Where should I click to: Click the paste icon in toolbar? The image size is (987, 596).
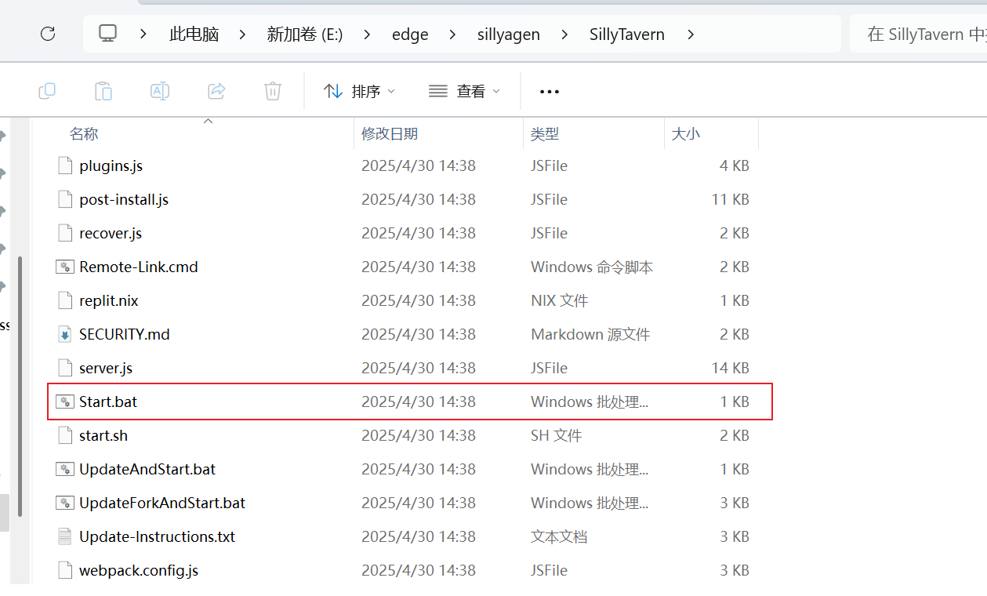[103, 91]
